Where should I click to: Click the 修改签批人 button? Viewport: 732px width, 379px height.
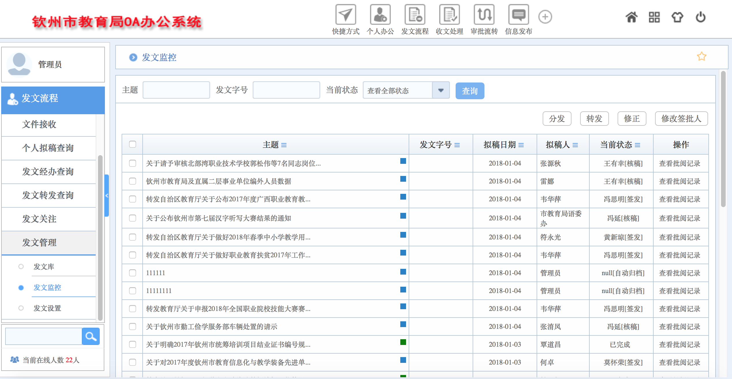pos(681,119)
